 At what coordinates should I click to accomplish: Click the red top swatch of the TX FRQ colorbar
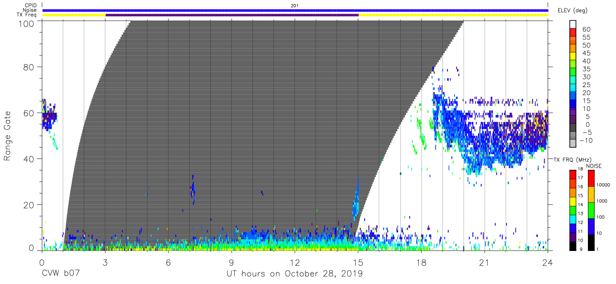click(573, 174)
